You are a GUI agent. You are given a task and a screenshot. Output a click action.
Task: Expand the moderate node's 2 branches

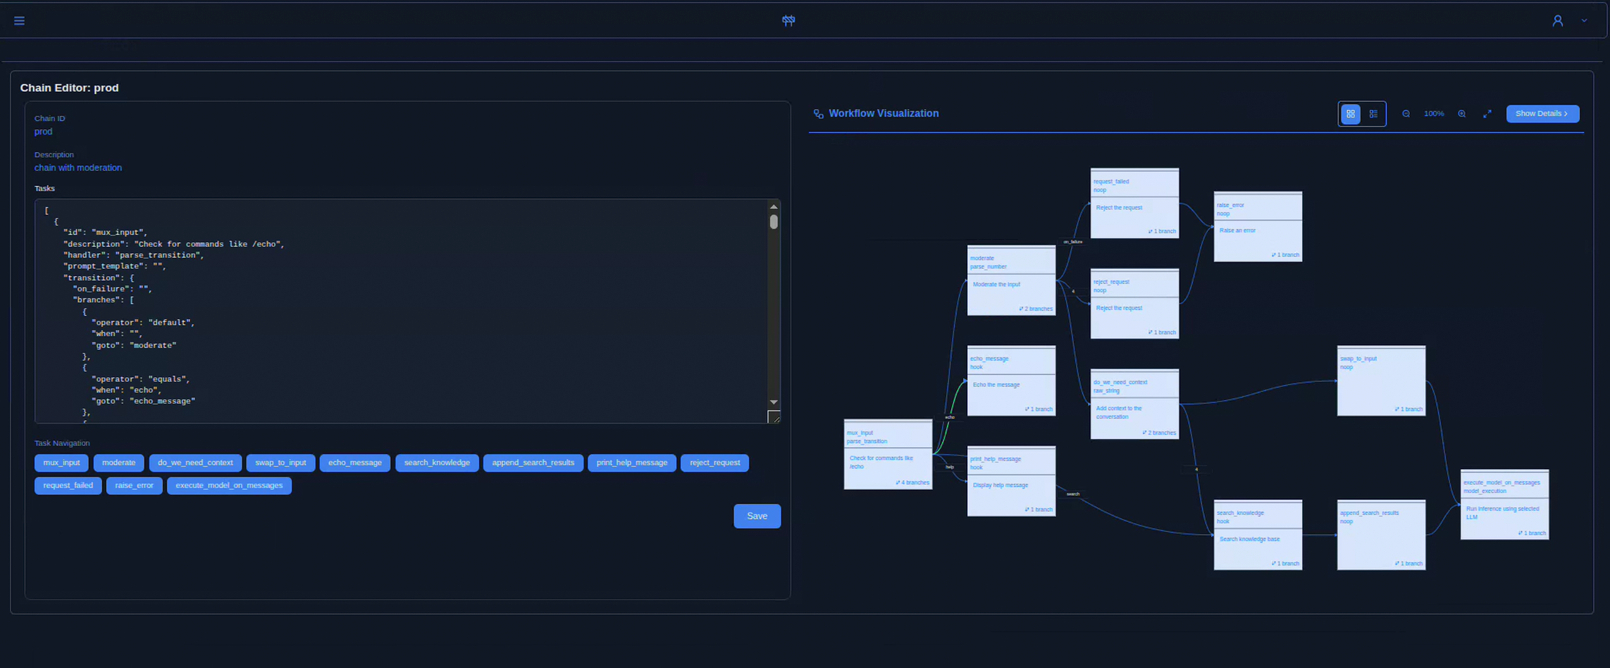coord(1035,309)
